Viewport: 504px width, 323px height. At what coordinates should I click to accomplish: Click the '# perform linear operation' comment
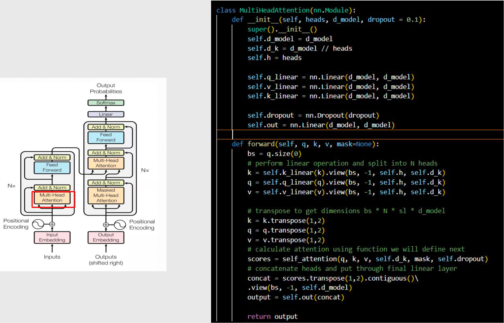tap(342, 163)
